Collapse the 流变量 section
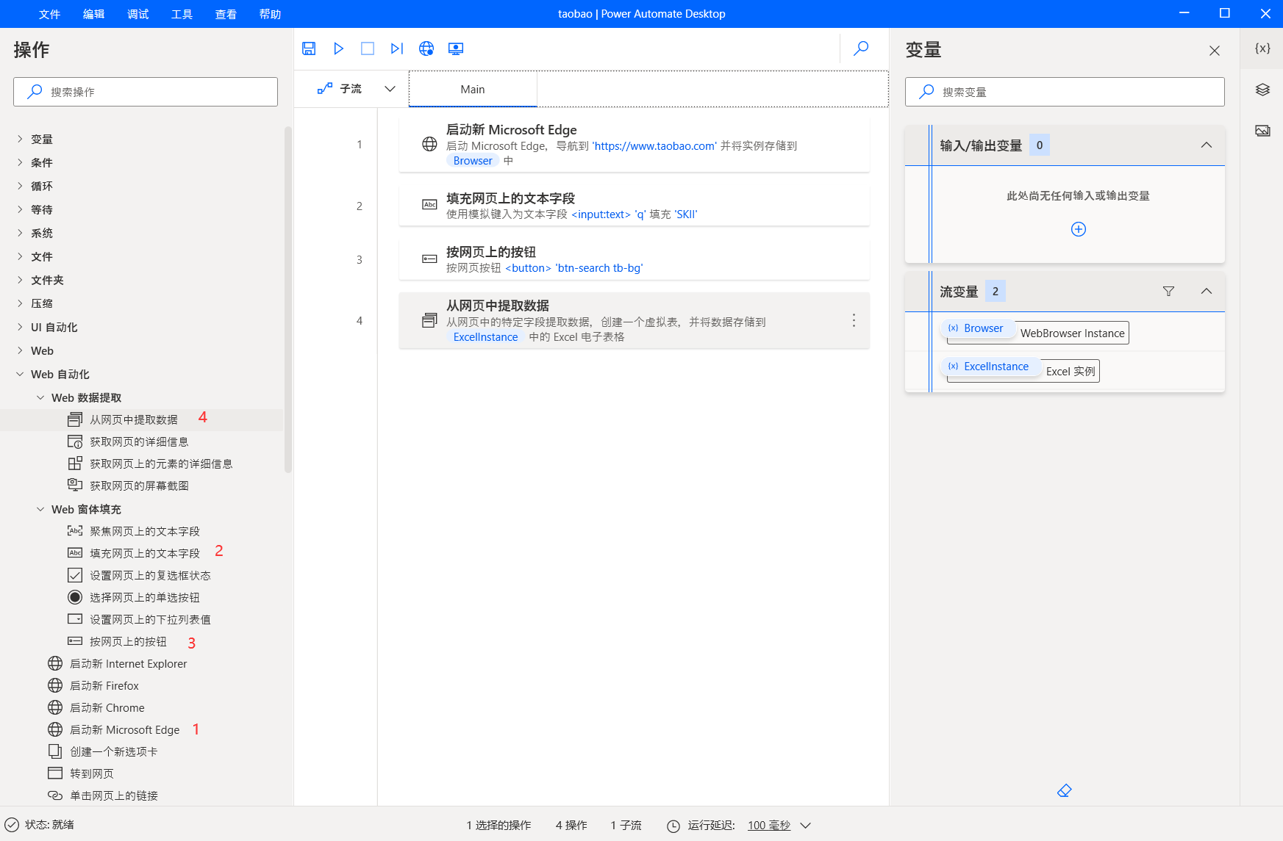This screenshot has height=841, width=1283. click(1207, 291)
